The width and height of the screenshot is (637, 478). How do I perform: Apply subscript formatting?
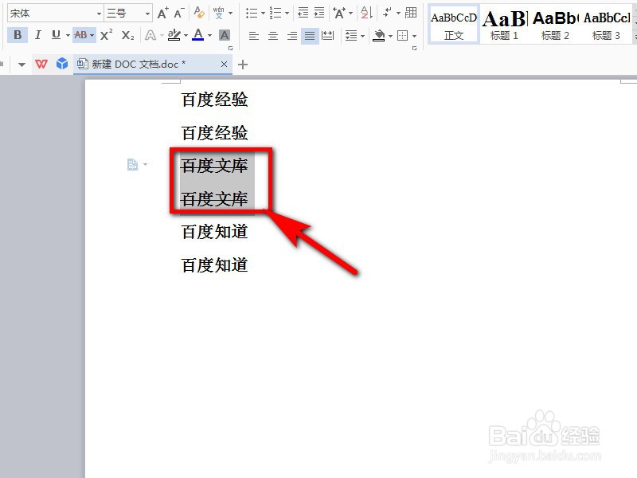click(x=127, y=35)
